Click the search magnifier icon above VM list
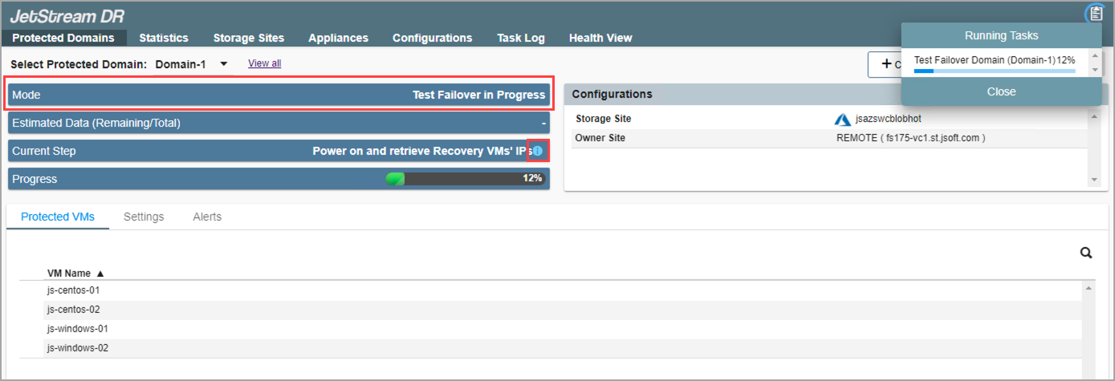 coord(1086,253)
